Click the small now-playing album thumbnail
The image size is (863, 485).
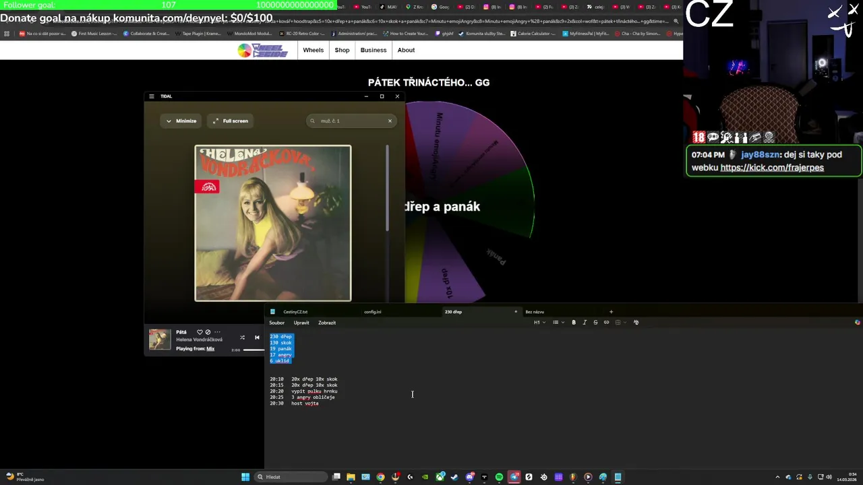tap(160, 339)
